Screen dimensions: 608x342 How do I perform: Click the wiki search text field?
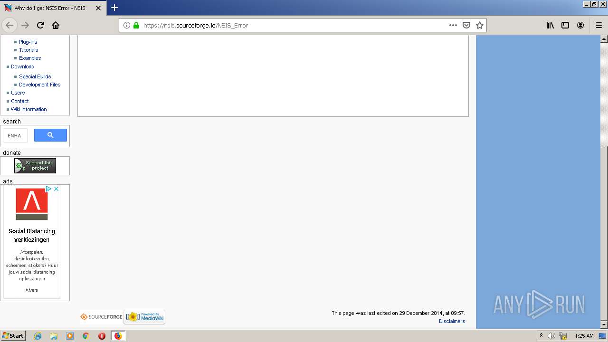click(x=15, y=135)
